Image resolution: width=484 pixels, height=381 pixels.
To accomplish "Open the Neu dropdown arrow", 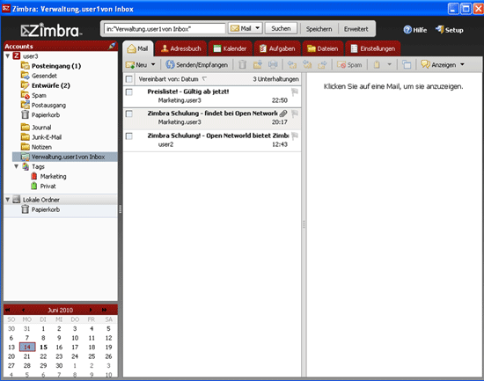I will pyautogui.click(x=153, y=64).
